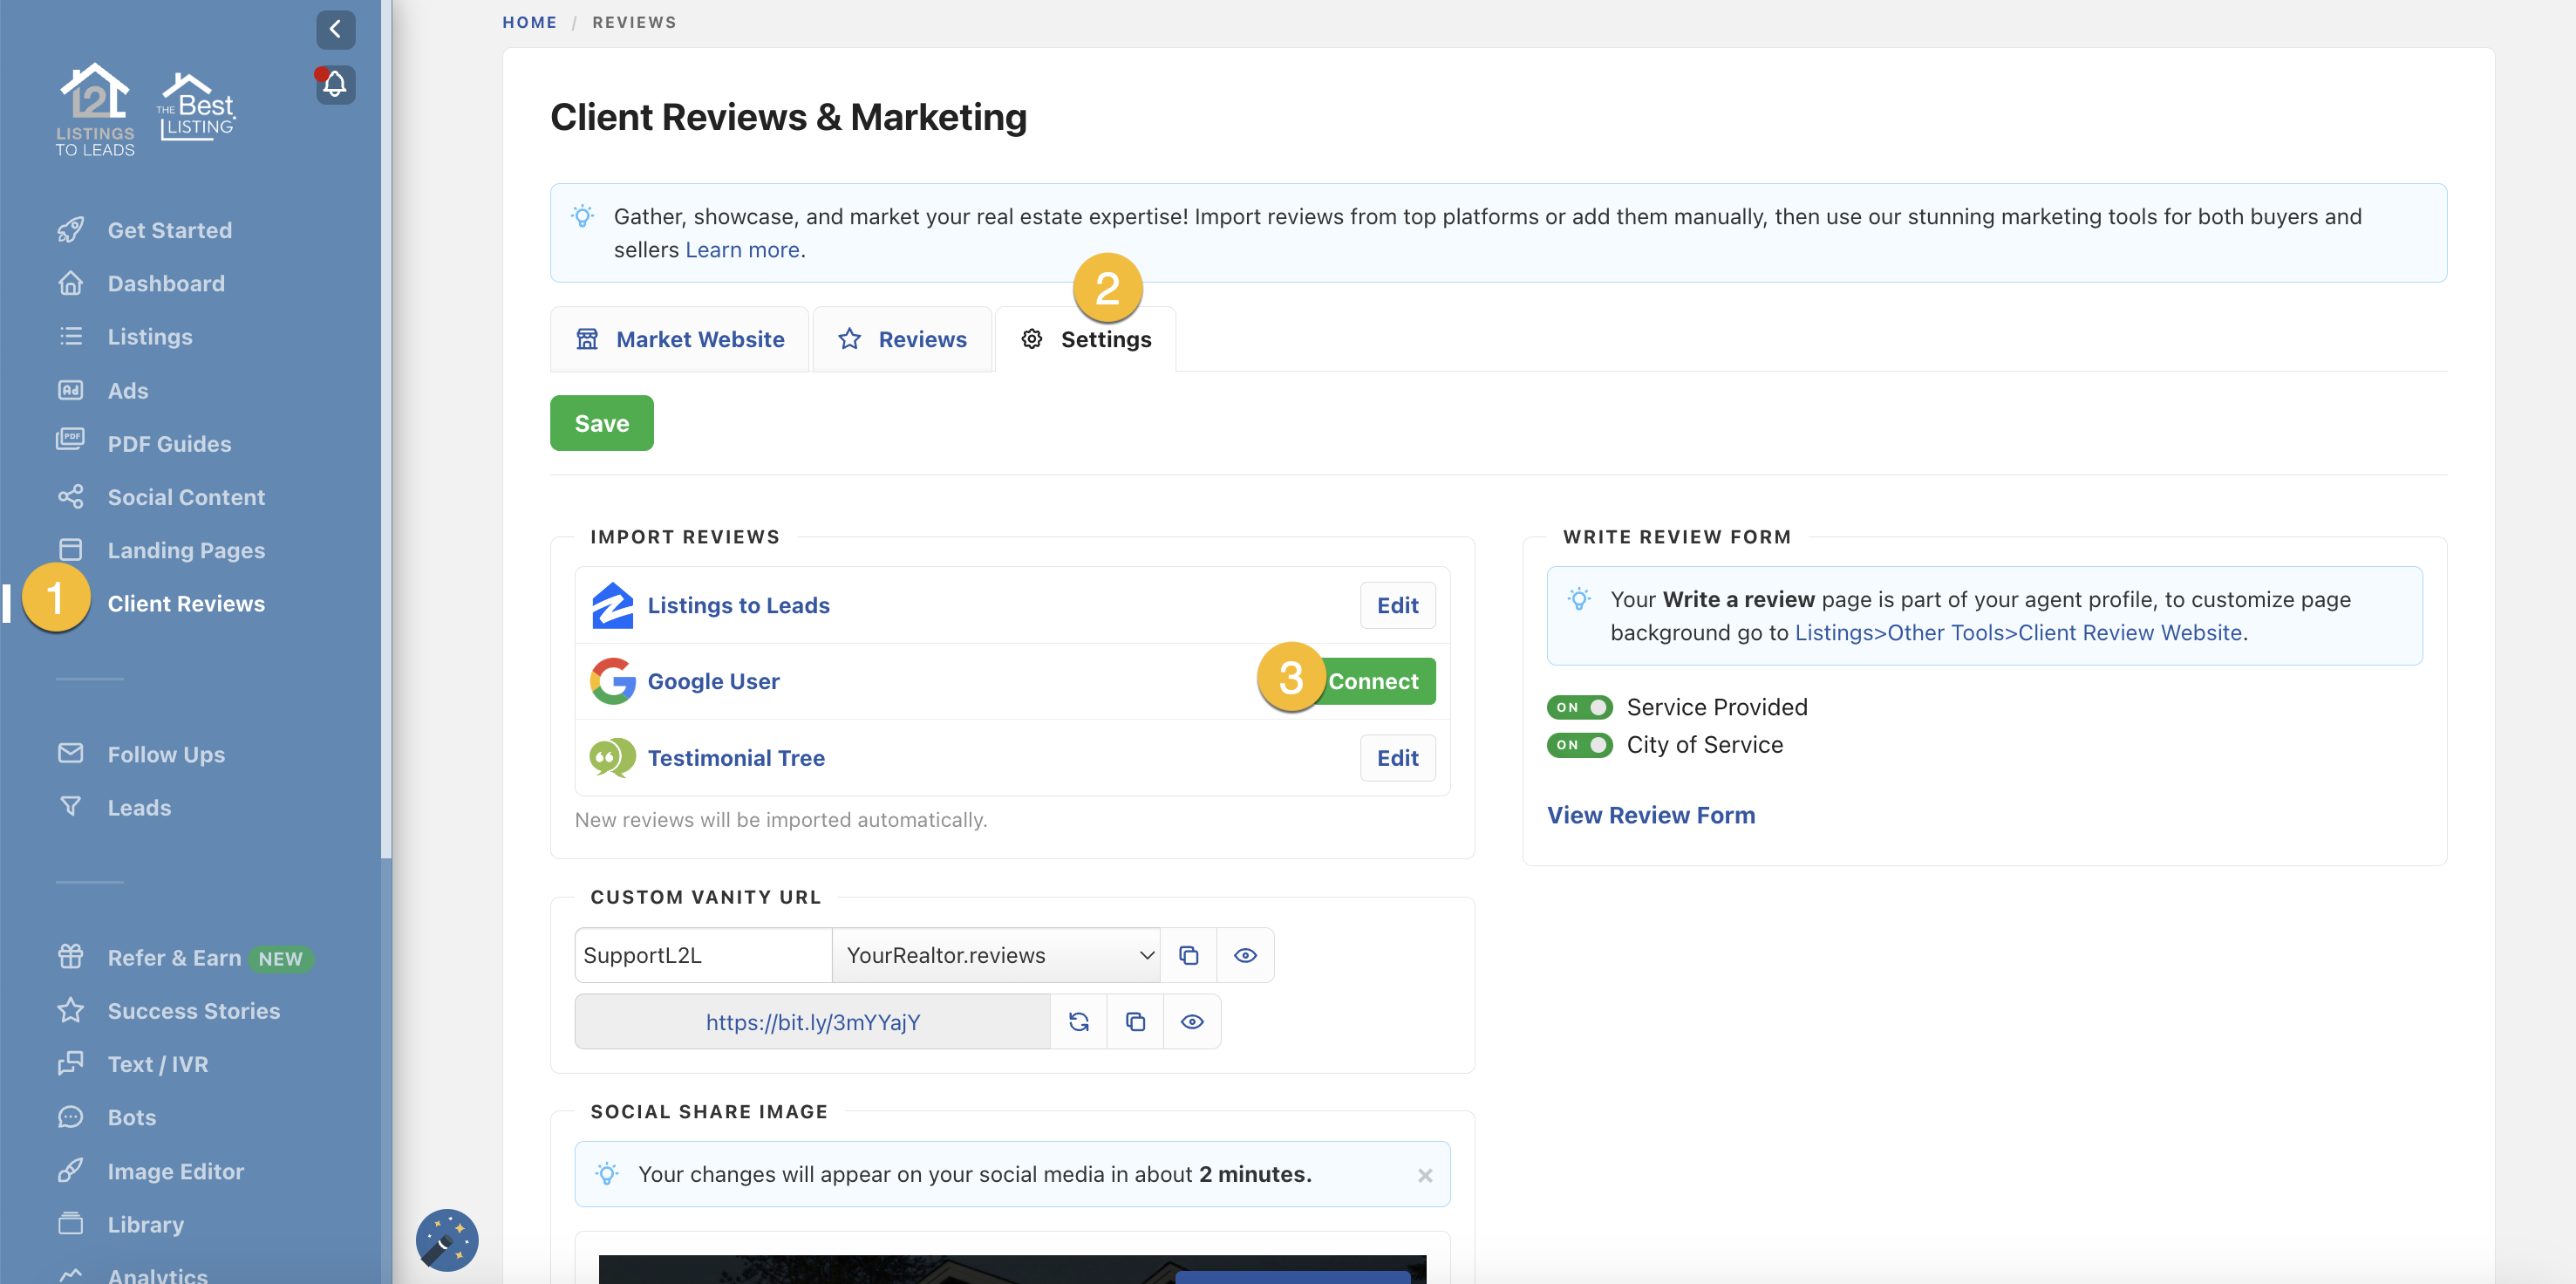2576x1284 pixels.
Task: Open the View Review Form link
Action: coord(1650,815)
